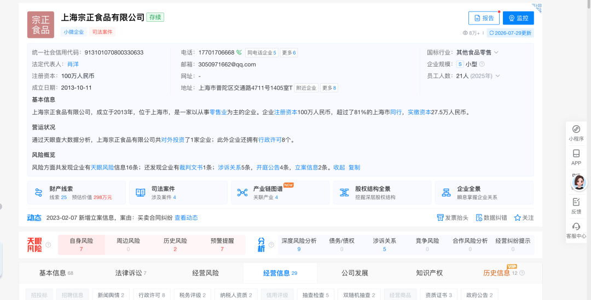The height and width of the screenshot is (300, 591).
Task: Click the 反馈 feedback sidebar icon
Action: [576, 202]
